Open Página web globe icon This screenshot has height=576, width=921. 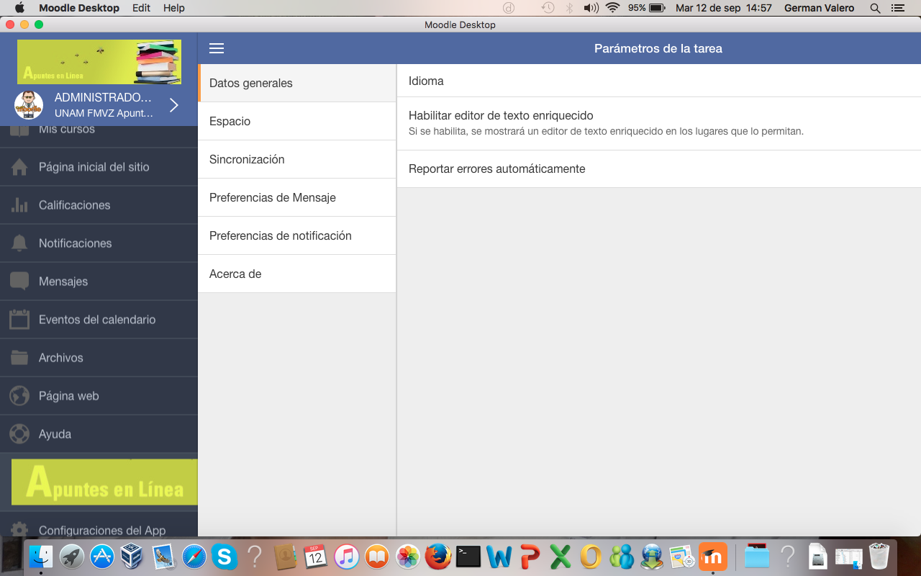tap(19, 396)
